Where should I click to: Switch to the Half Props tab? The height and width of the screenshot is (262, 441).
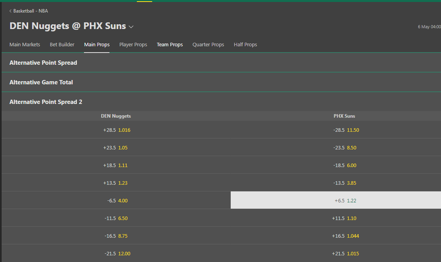pos(245,44)
